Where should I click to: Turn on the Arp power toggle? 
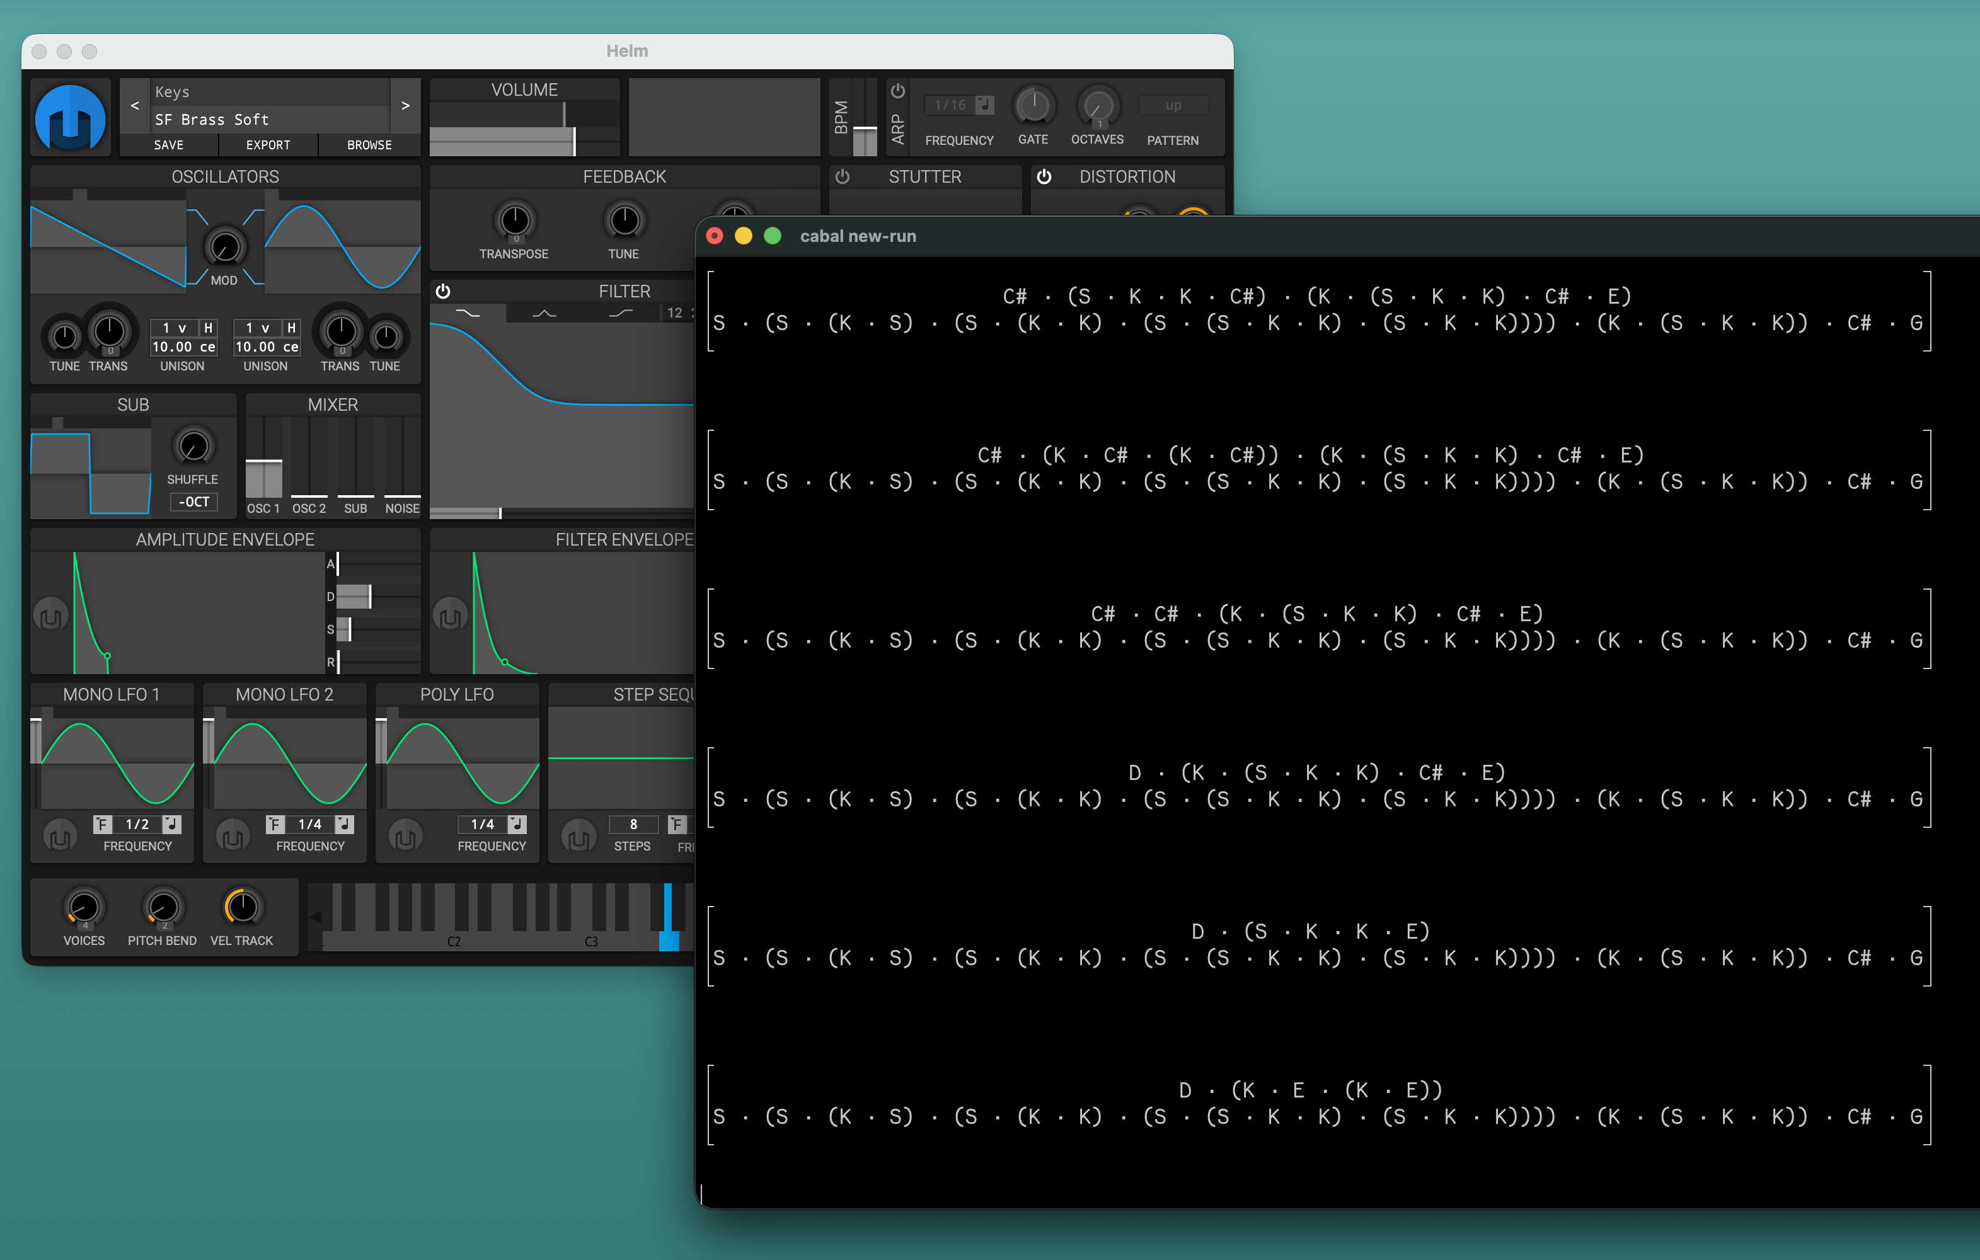897,91
